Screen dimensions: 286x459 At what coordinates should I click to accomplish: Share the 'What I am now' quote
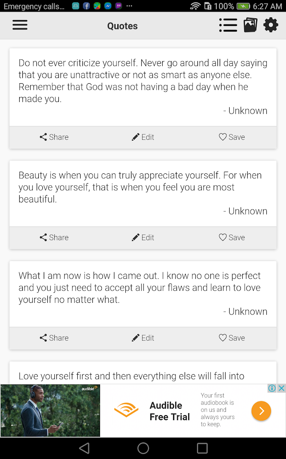click(54, 338)
